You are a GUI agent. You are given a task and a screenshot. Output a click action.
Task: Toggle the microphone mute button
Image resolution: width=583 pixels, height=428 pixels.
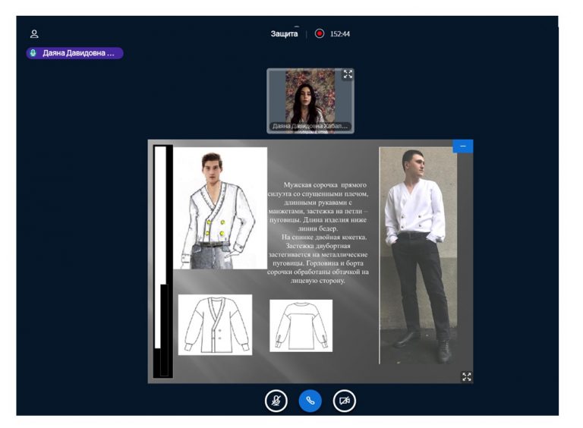point(276,401)
